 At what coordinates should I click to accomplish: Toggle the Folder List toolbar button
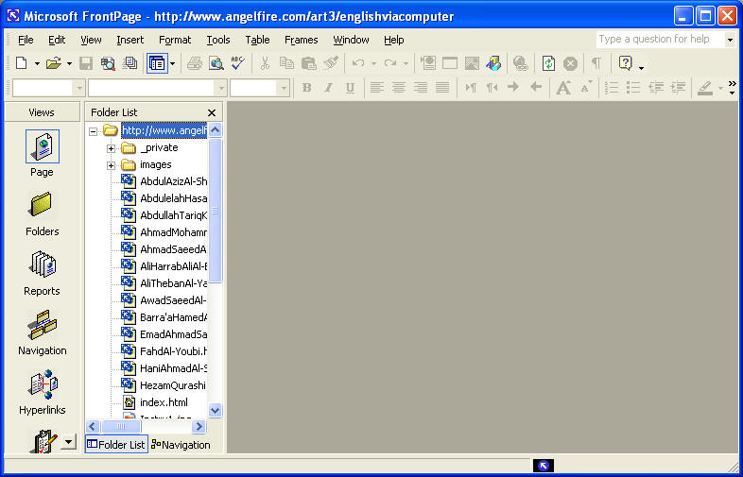pos(156,63)
